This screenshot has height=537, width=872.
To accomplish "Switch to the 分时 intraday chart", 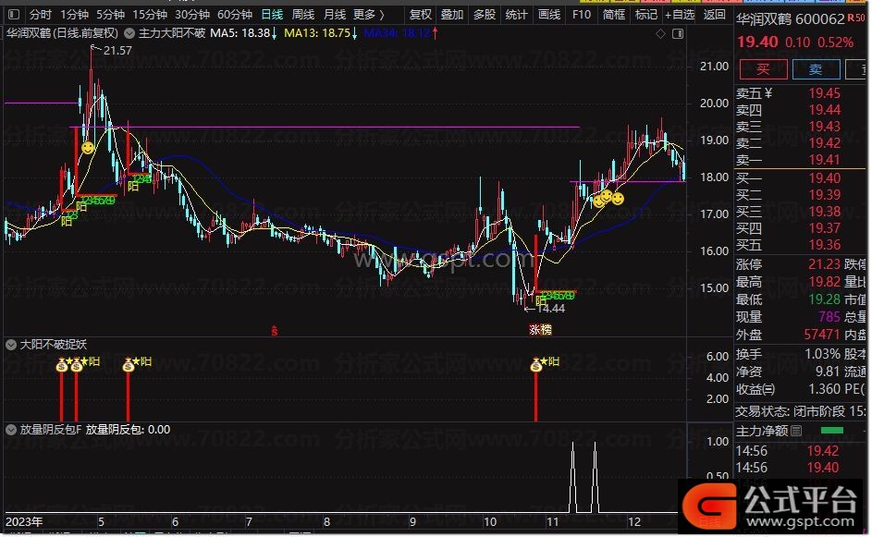I will click(41, 15).
